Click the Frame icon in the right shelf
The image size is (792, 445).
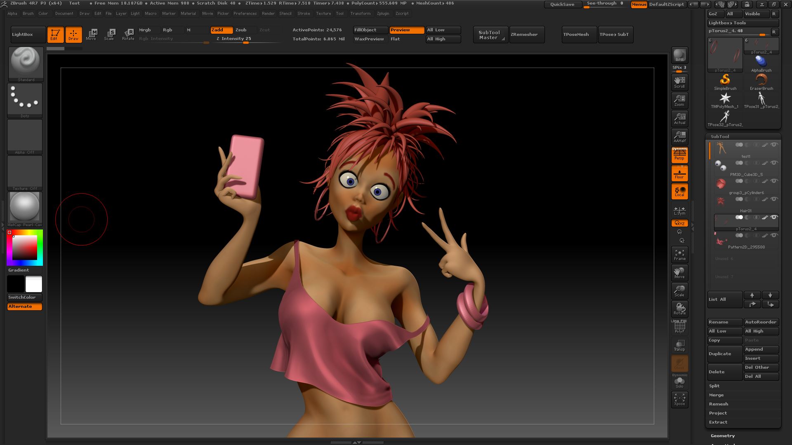coord(679,254)
